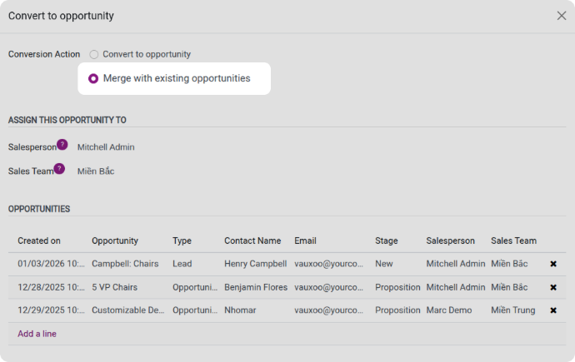575x362 pixels.
Task: Open the 5 VP Chairs opportunity
Action: (115, 287)
